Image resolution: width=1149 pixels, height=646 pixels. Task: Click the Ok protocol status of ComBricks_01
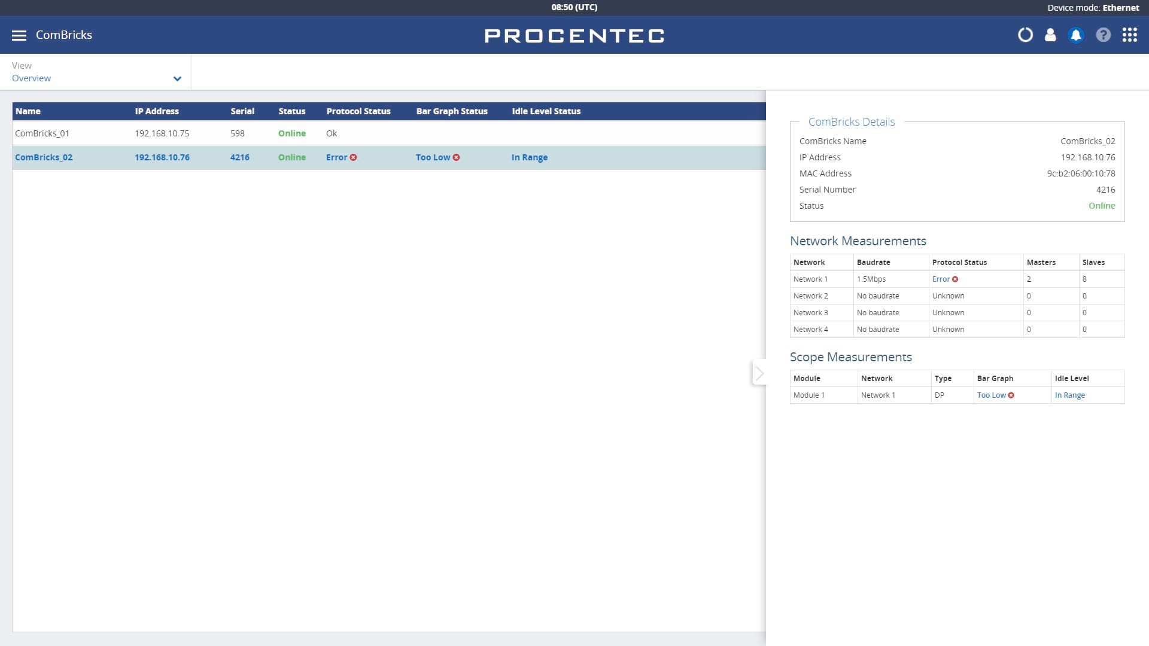[332, 133]
